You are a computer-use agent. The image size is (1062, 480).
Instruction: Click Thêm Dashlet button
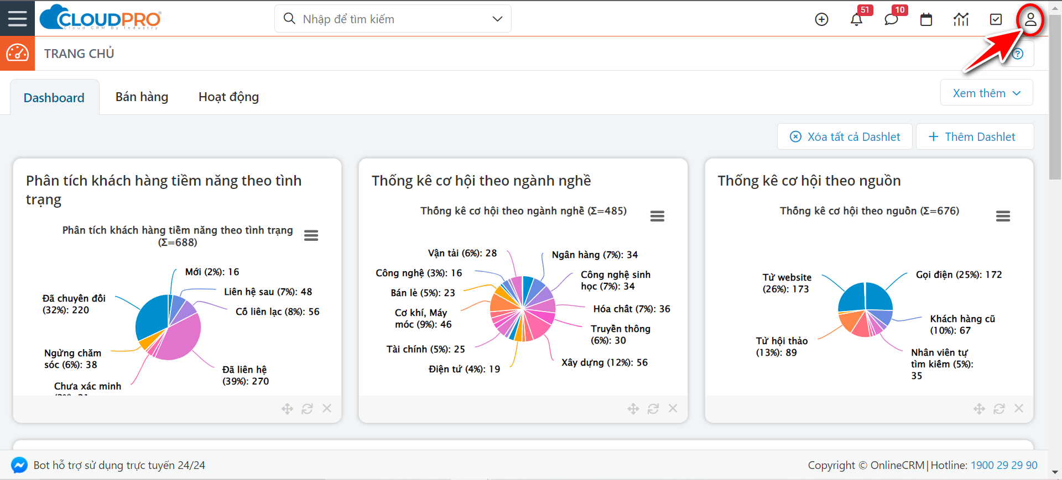[975, 136]
